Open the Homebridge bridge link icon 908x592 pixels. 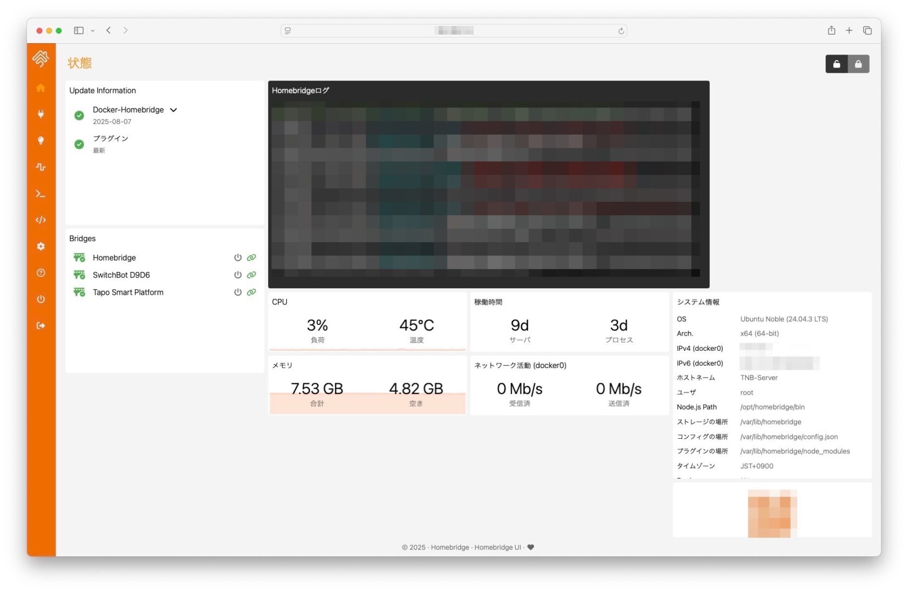click(251, 258)
